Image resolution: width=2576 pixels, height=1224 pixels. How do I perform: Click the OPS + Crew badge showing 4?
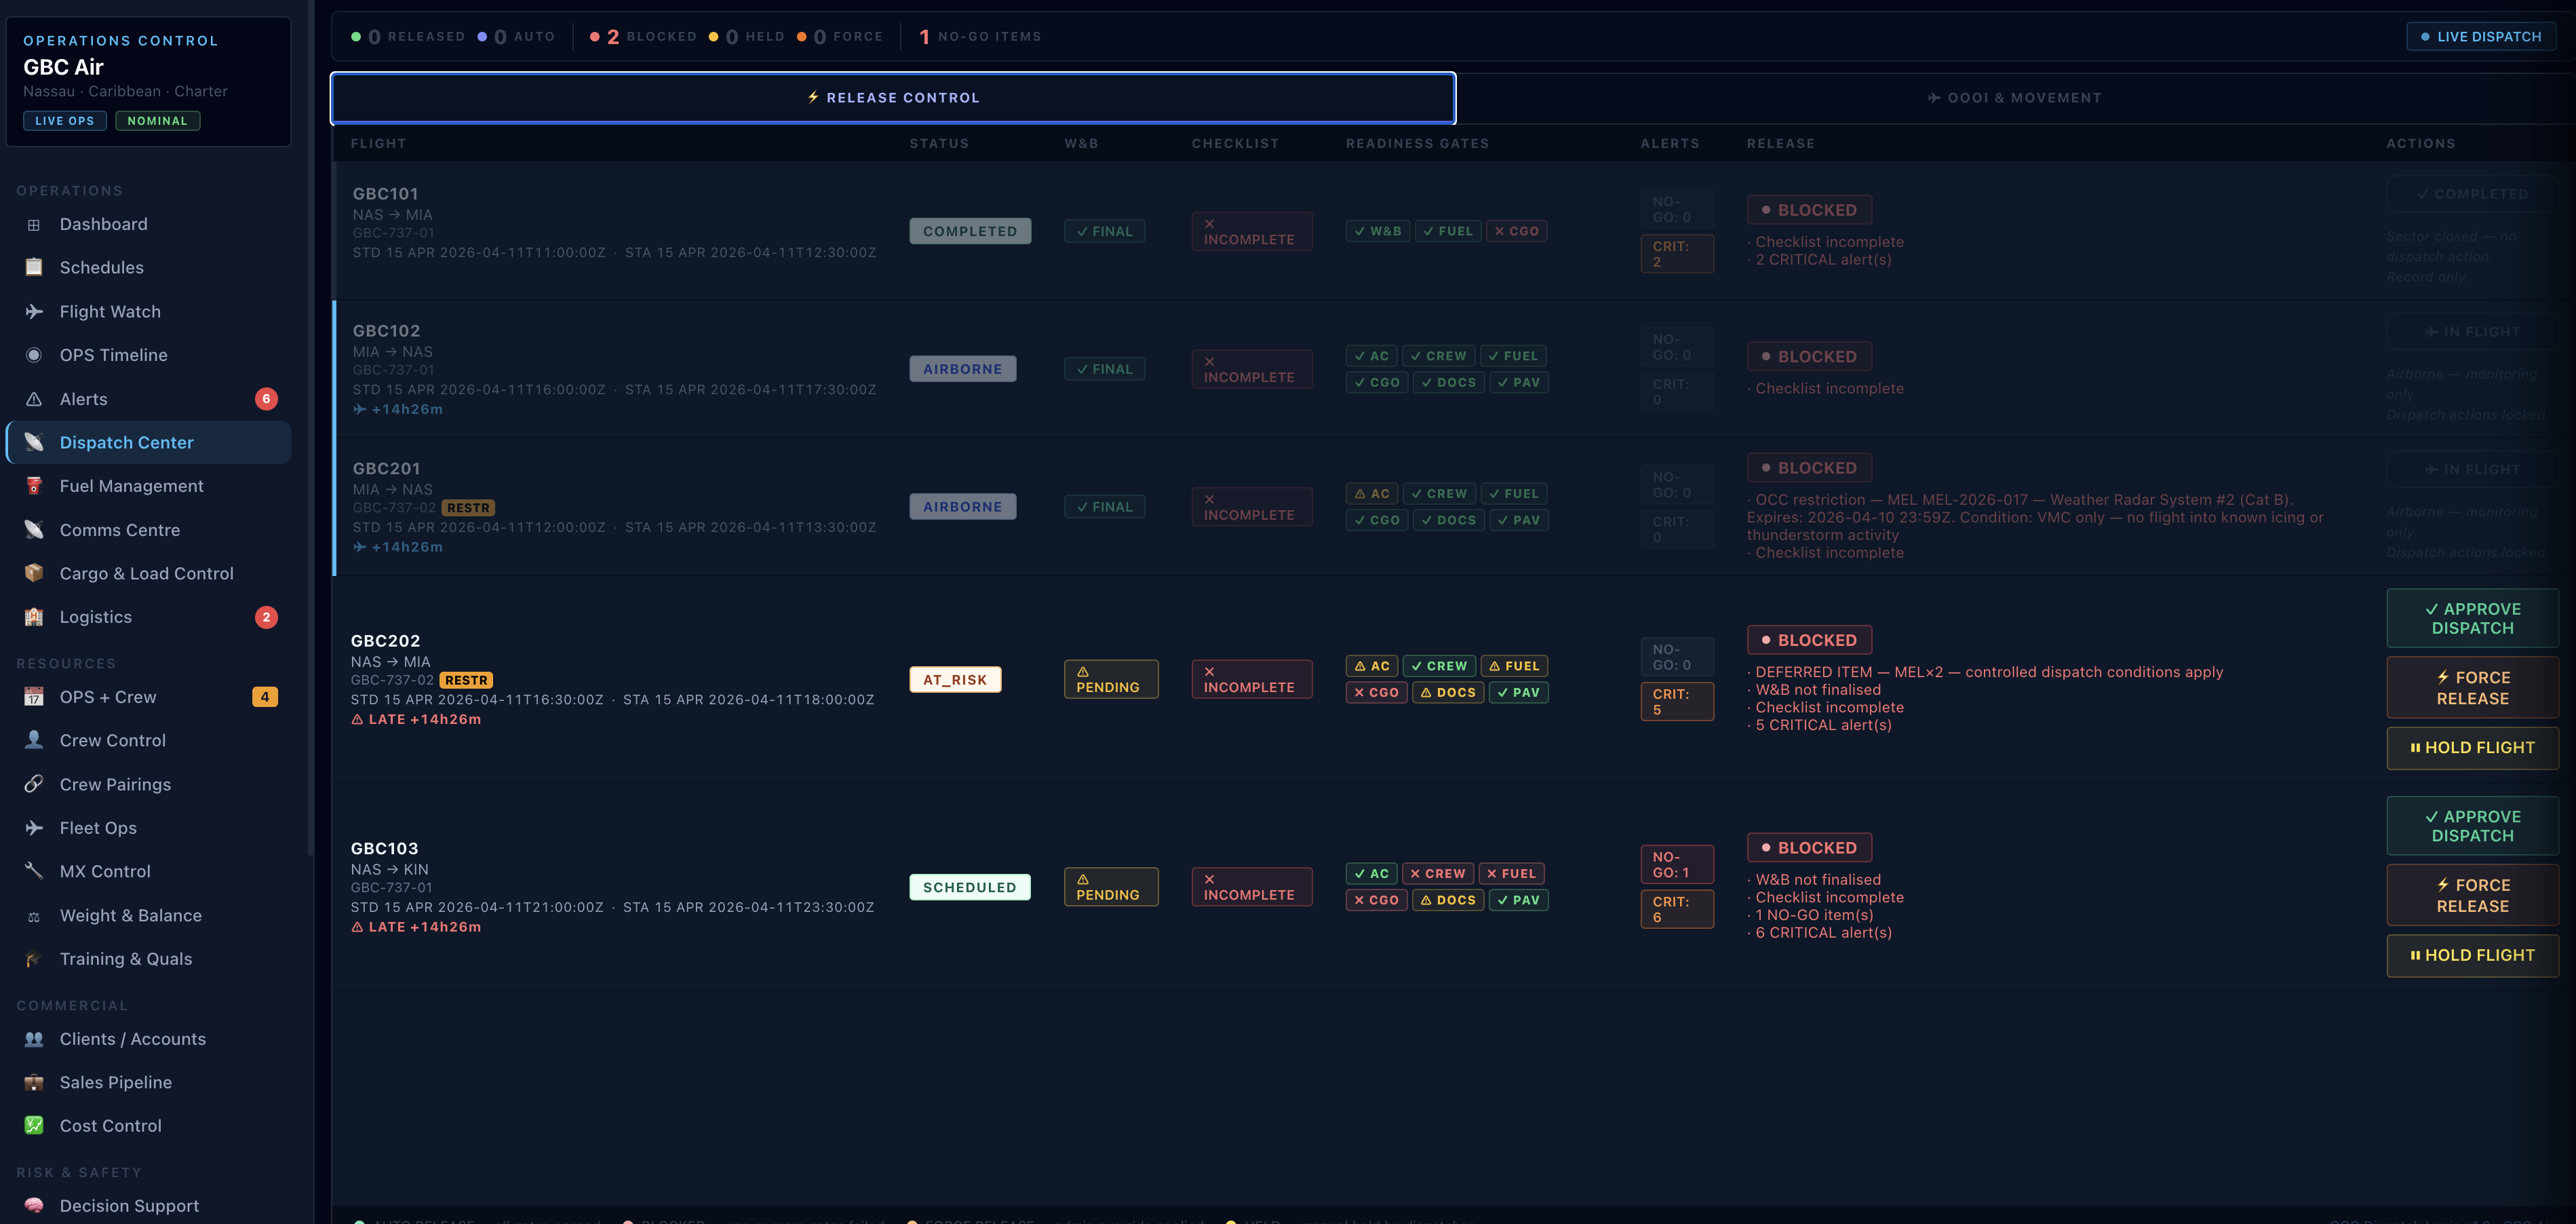coord(265,697)
